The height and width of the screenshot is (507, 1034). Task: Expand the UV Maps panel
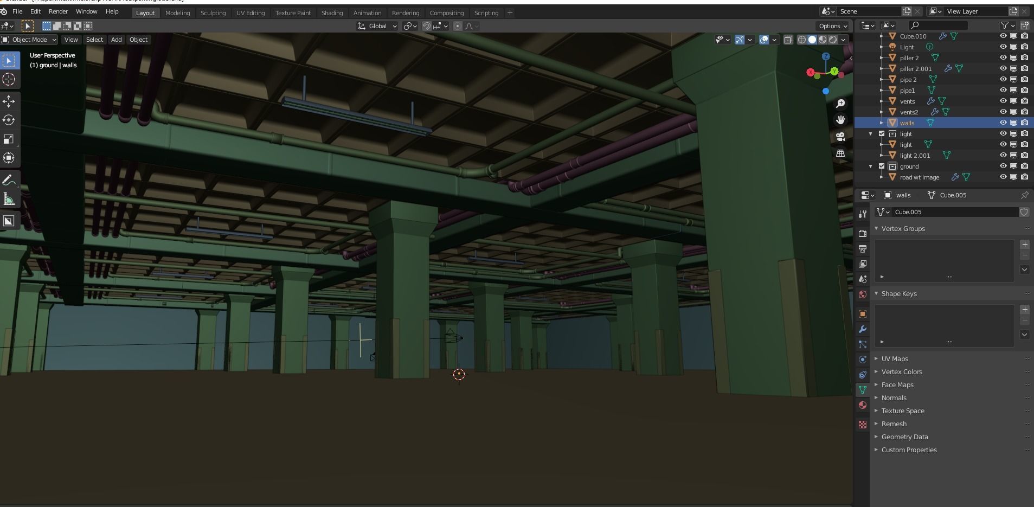894,358
